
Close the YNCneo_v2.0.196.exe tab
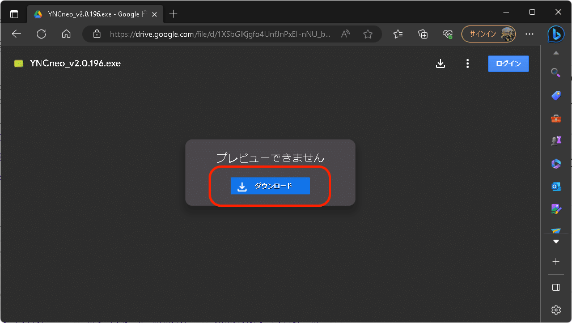154,14
